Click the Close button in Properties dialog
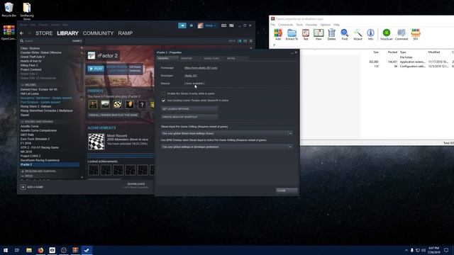 click(287, 191)
